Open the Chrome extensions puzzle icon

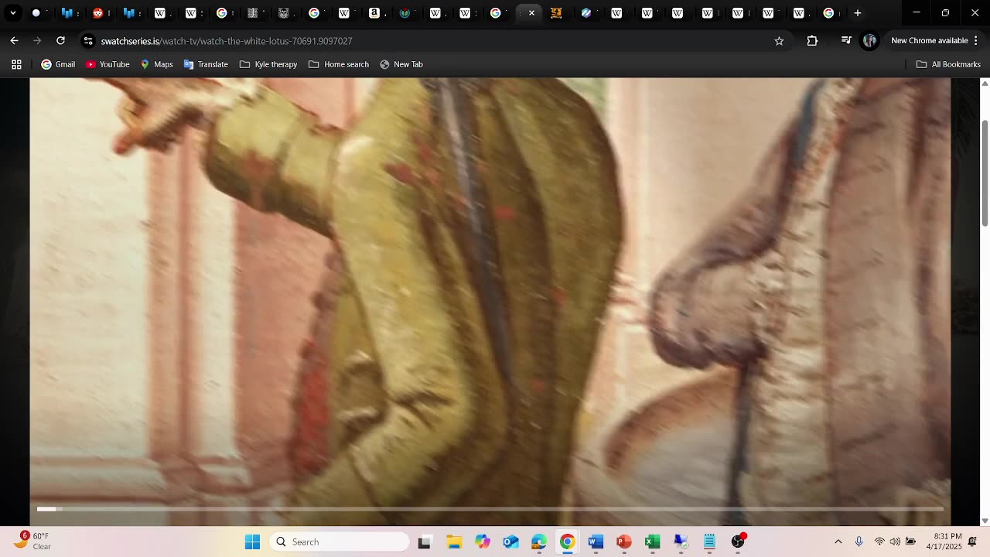[x=812, y=41]
